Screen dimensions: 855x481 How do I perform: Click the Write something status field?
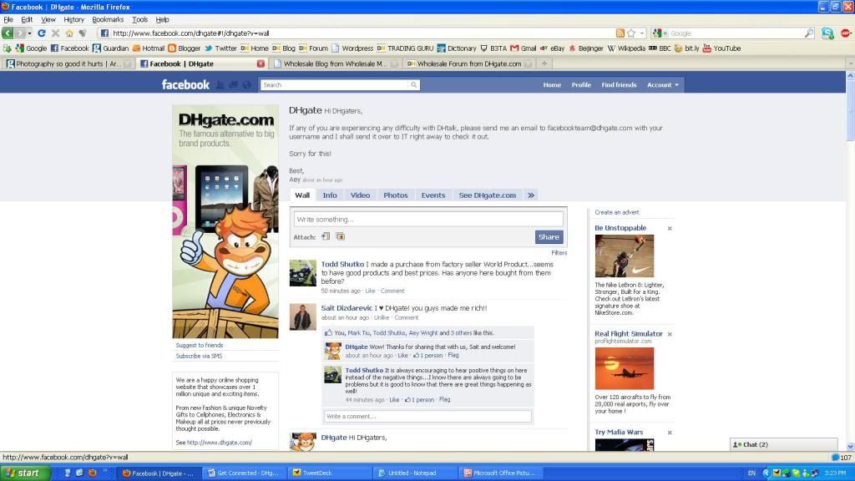click(x=429, y=219)
